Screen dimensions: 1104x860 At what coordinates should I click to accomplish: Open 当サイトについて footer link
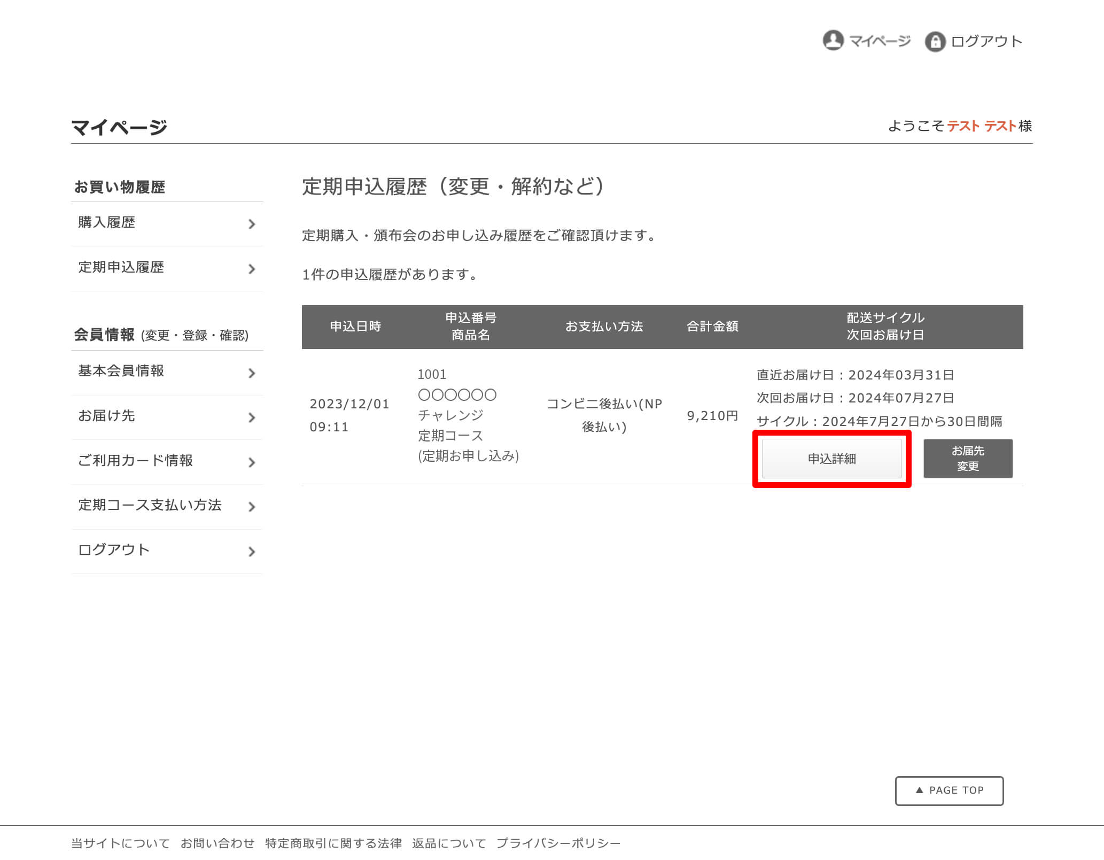click(120, 843)
